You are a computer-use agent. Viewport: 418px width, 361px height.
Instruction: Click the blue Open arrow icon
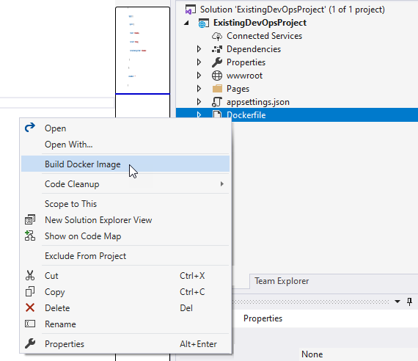pos(30,128)
